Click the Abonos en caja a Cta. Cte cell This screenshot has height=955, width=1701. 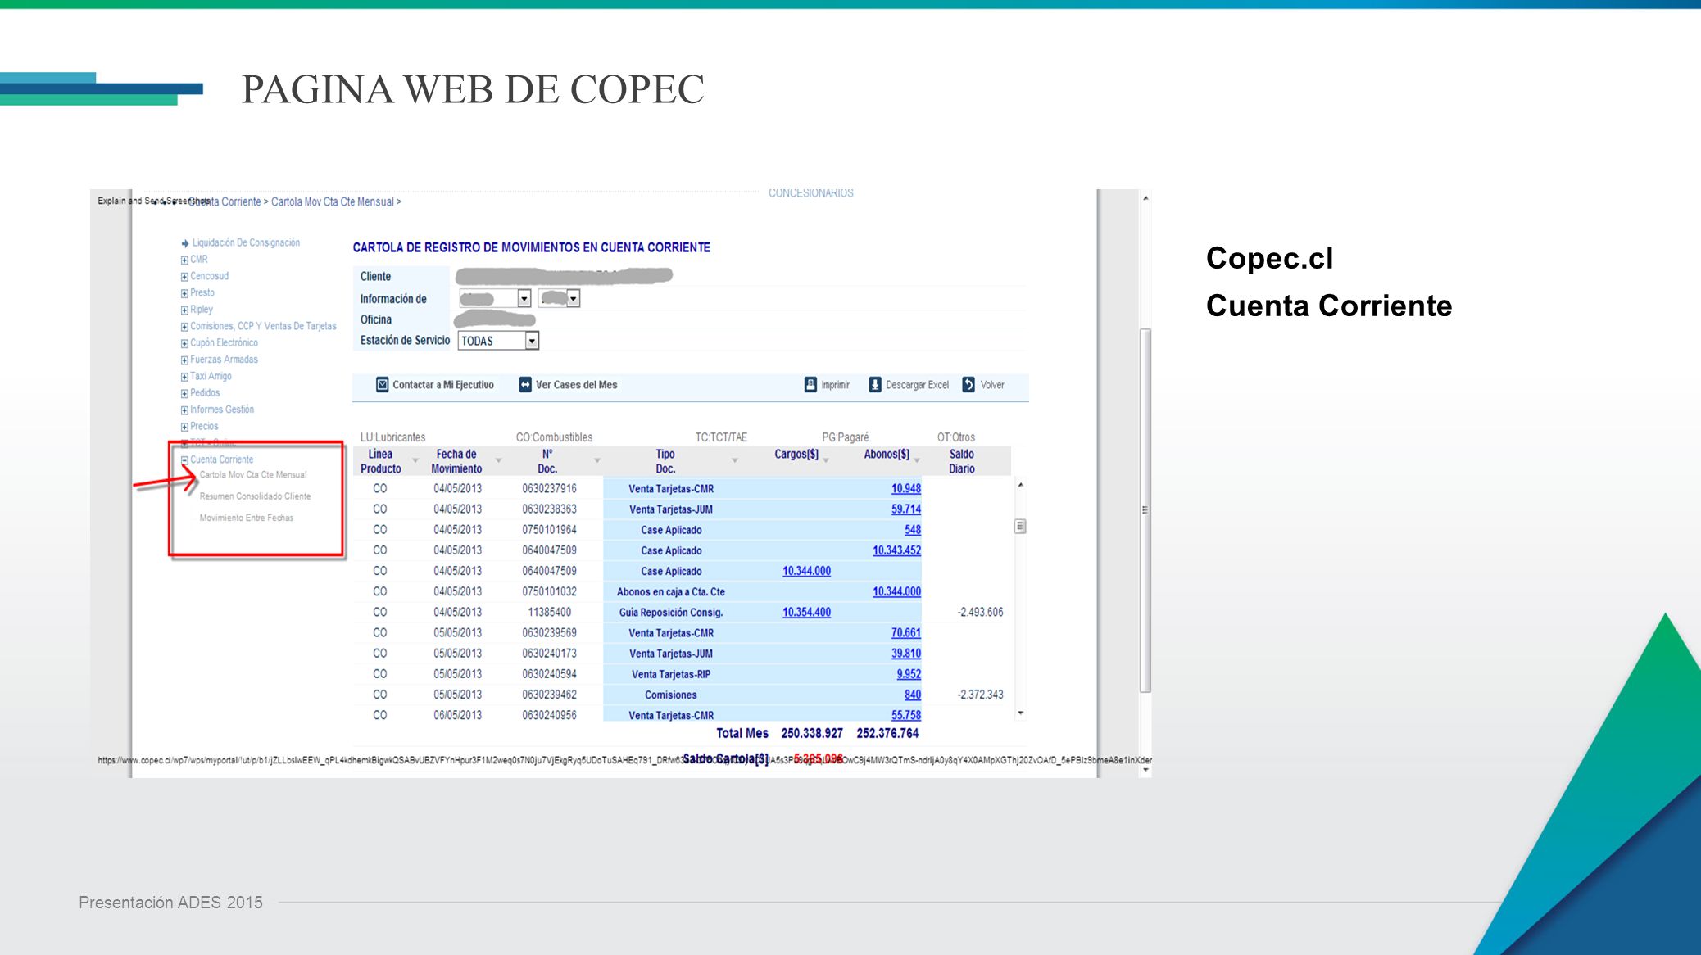tap(671, 592)
